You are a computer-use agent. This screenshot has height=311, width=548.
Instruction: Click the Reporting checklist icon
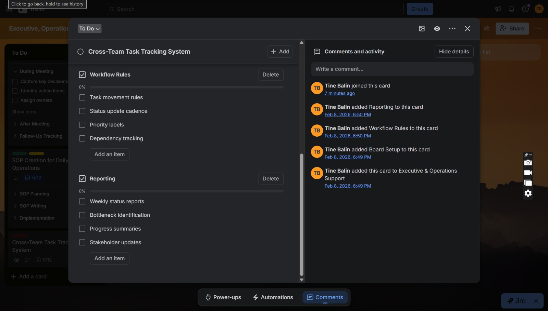pyautogui.click(x=82, y=179)
